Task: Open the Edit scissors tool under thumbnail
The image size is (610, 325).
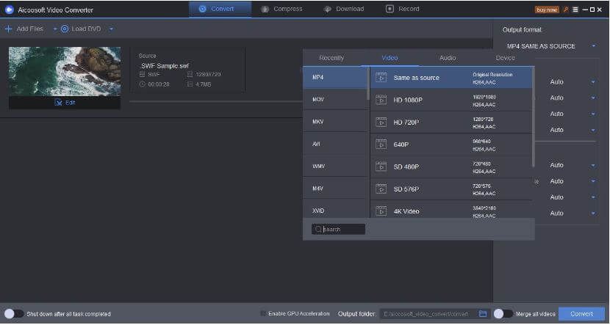Action: (59, 103)
